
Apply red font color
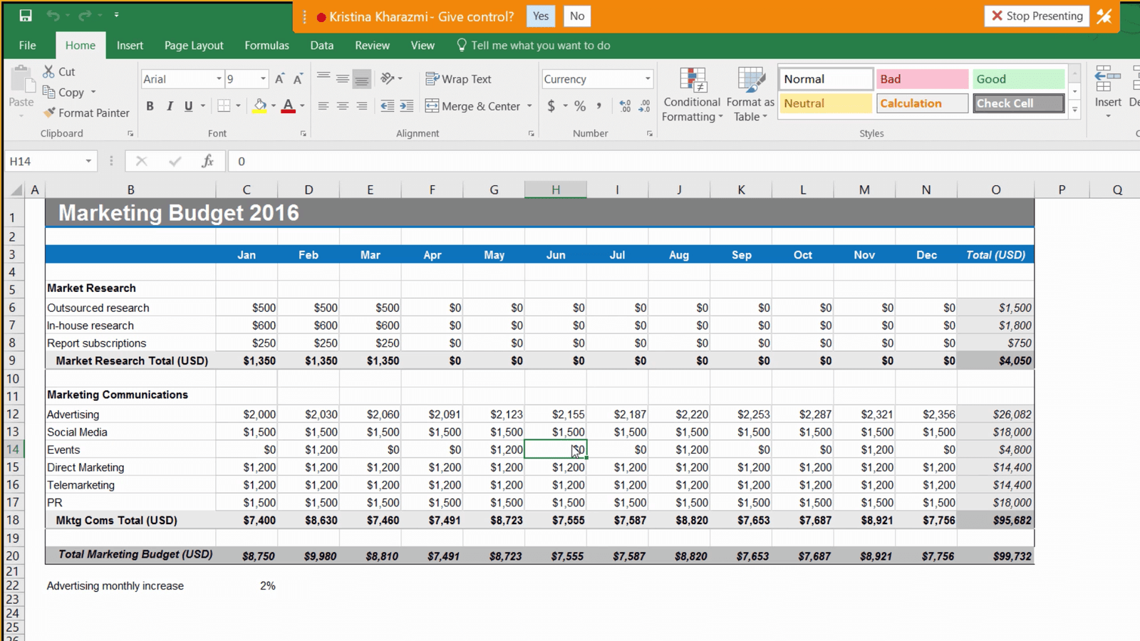[289, 106]
